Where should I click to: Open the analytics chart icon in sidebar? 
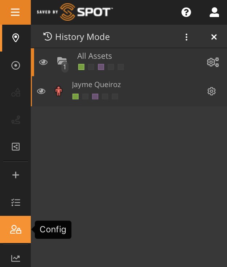coord(16,258)
